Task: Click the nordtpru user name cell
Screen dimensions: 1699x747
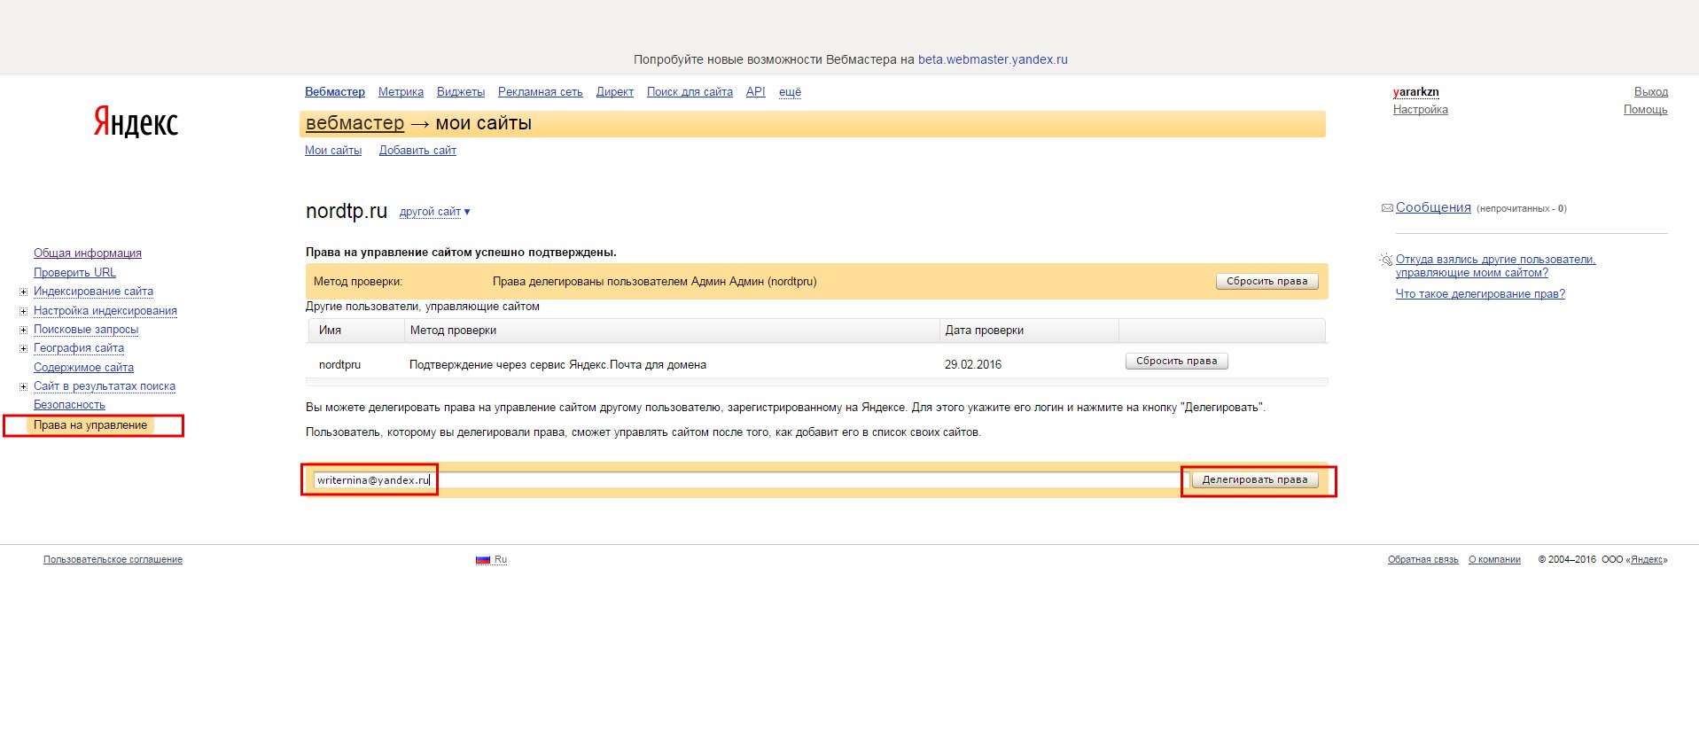Action: tap(339, 365)
